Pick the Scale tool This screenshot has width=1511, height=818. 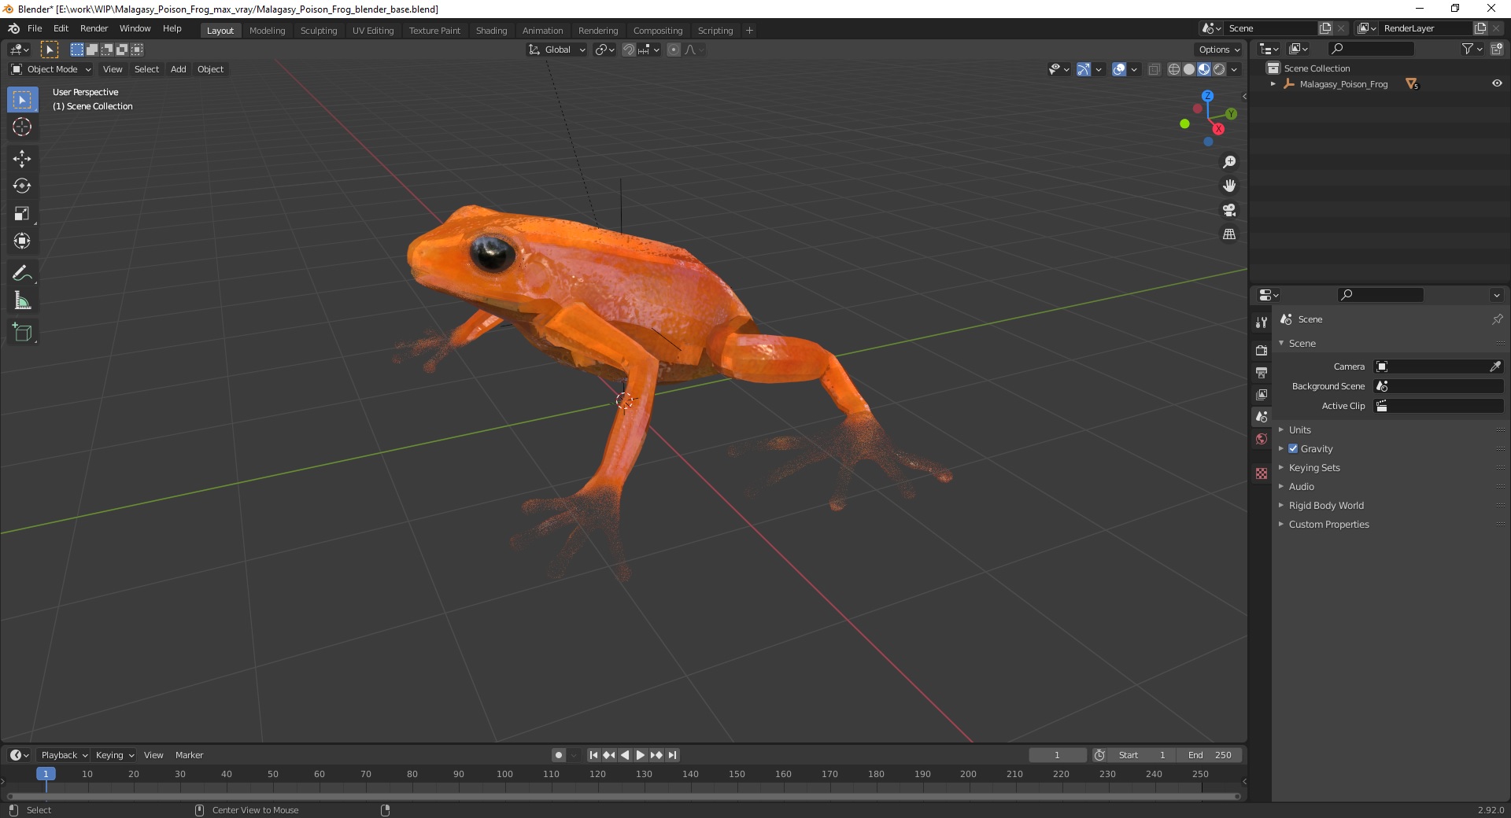point(22,213)
